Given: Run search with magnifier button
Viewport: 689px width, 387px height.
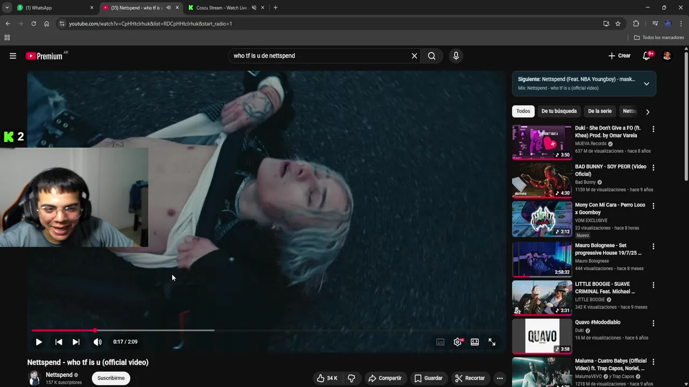Looking at the screenshot, I should click(x=432, y=56).
